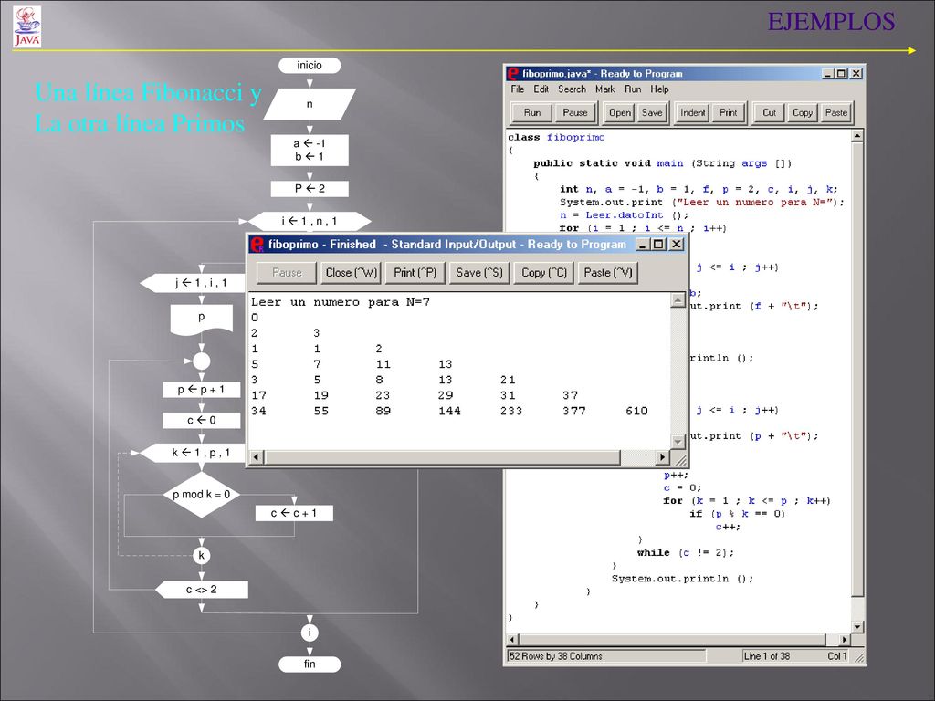935x701 pixels.
Task: Click the Java logo on the slide
Action: coord(26,26)
